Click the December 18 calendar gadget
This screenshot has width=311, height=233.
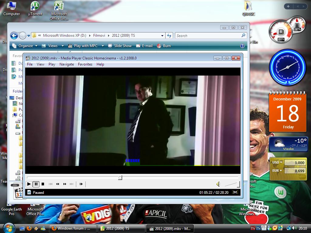coord(288,112)
